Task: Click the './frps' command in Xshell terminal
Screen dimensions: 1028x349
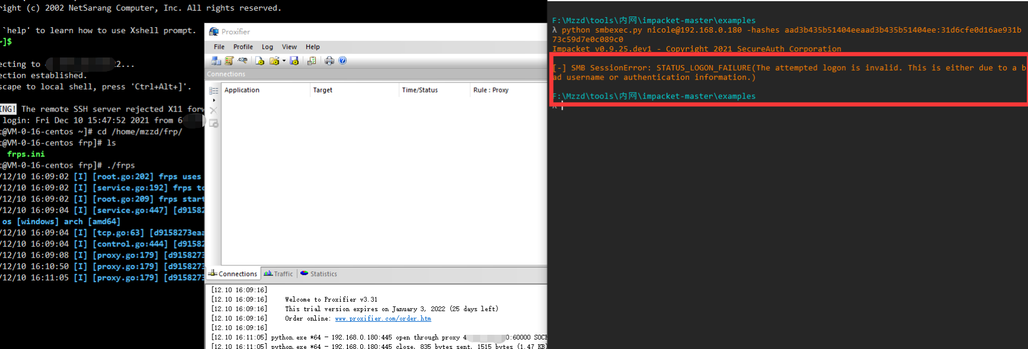Action: 120,165
